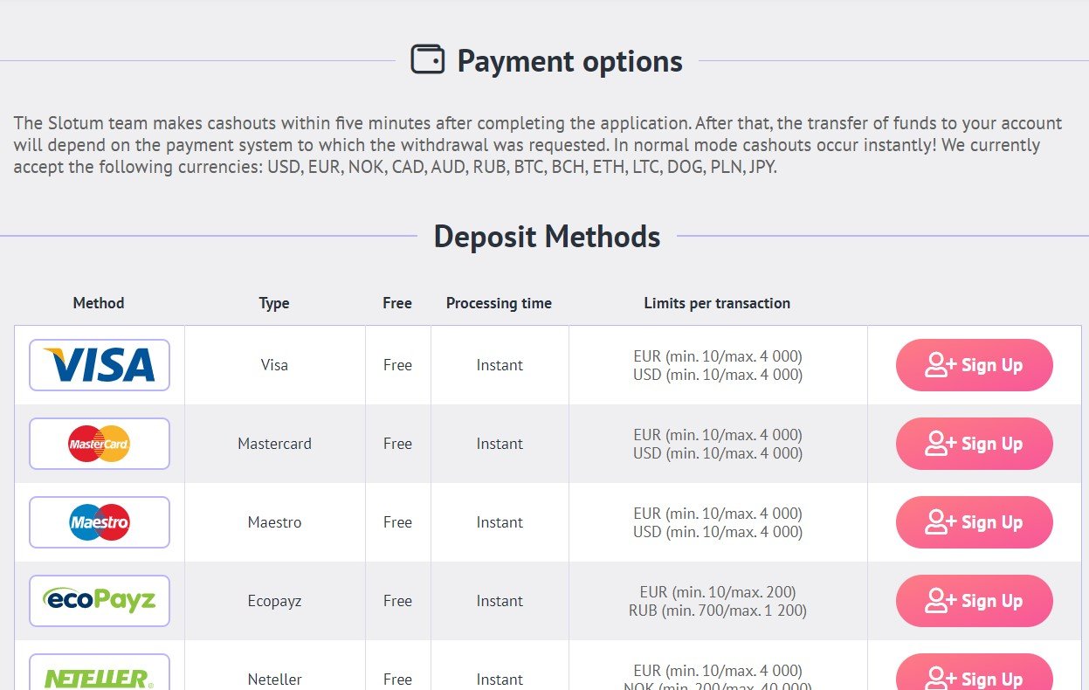This screenshot has height=690, width=1089.
Task: Click the wallet icon beside Payment options
Action: 427,60
